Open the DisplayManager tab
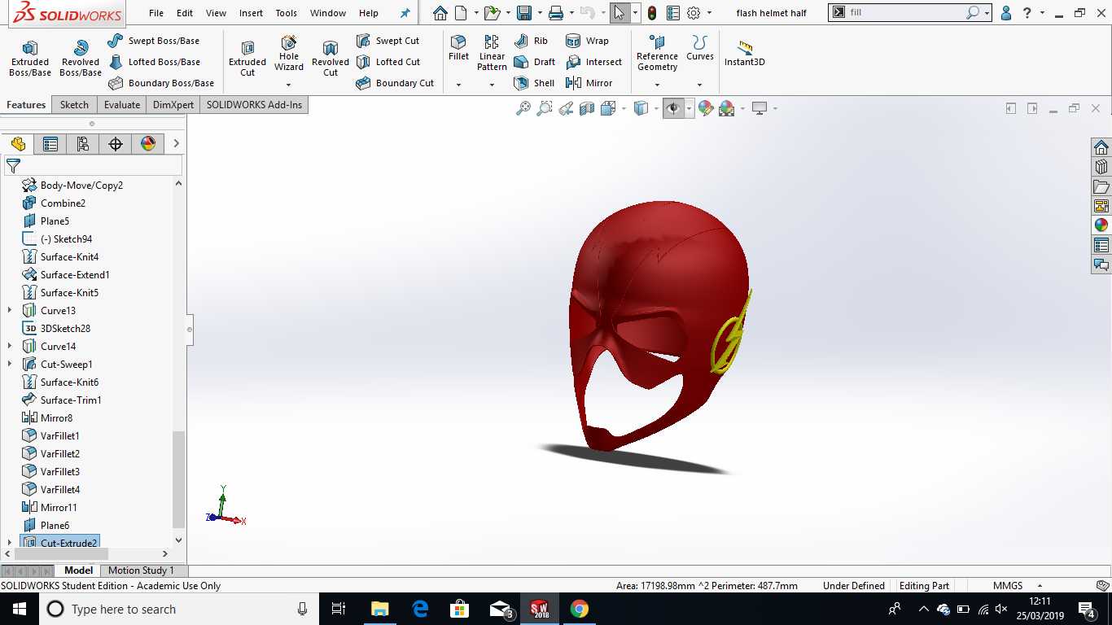The width and height of the screenshot is (1112, 625). coord(148,144)
